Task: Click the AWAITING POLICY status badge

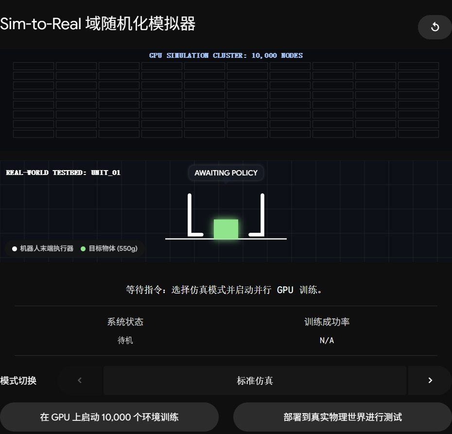Action: [226, 173]
